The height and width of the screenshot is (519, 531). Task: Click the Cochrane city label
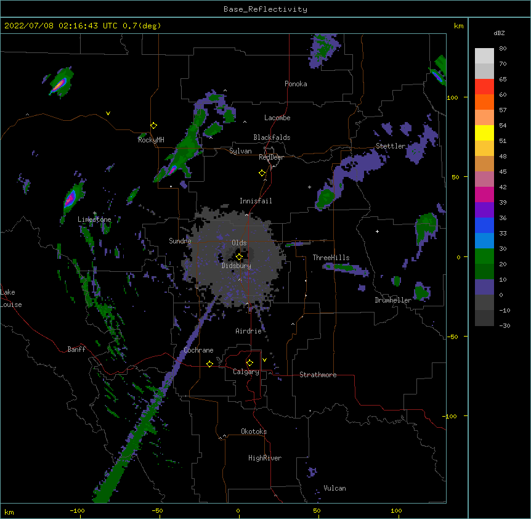pyautogui.click(x=198, y=350)
